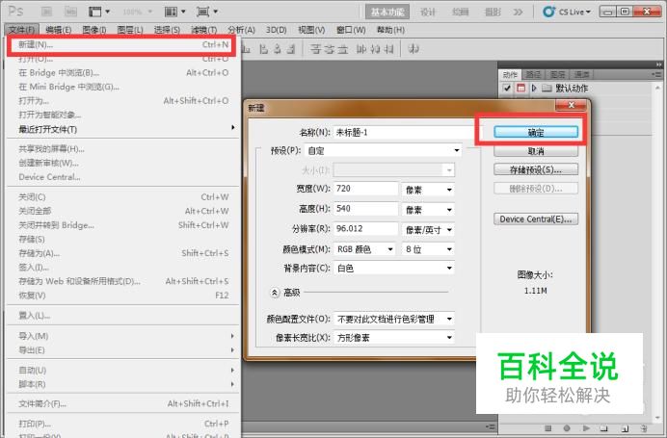
Task: Collapse the 高级 advanced section
Action: [x=275, y=293]
